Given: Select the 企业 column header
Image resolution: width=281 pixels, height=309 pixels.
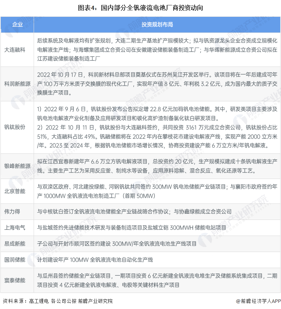Looking at the screenshot, I should [x=18, y=24].
